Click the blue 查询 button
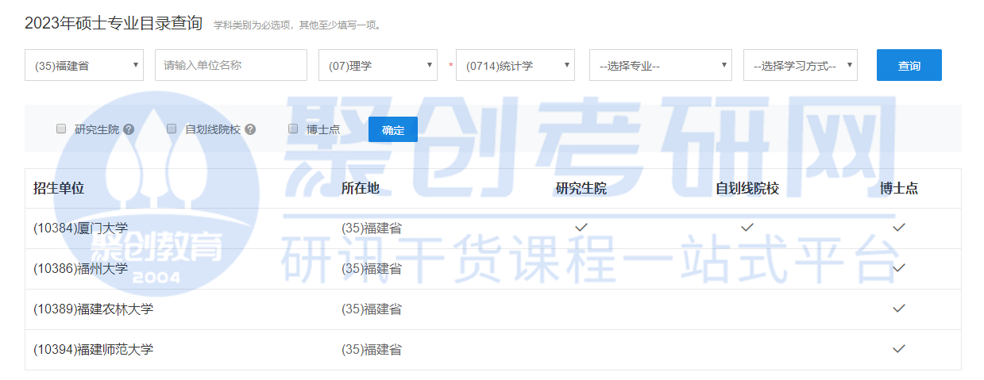This screenshot has height=380, width=984. coord(909,65)
